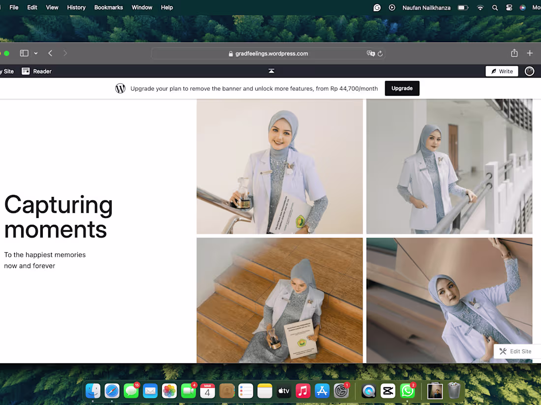The image size is (541, 405).
Task: Toggle the Safari sidebar
Action: coord(24,53)
